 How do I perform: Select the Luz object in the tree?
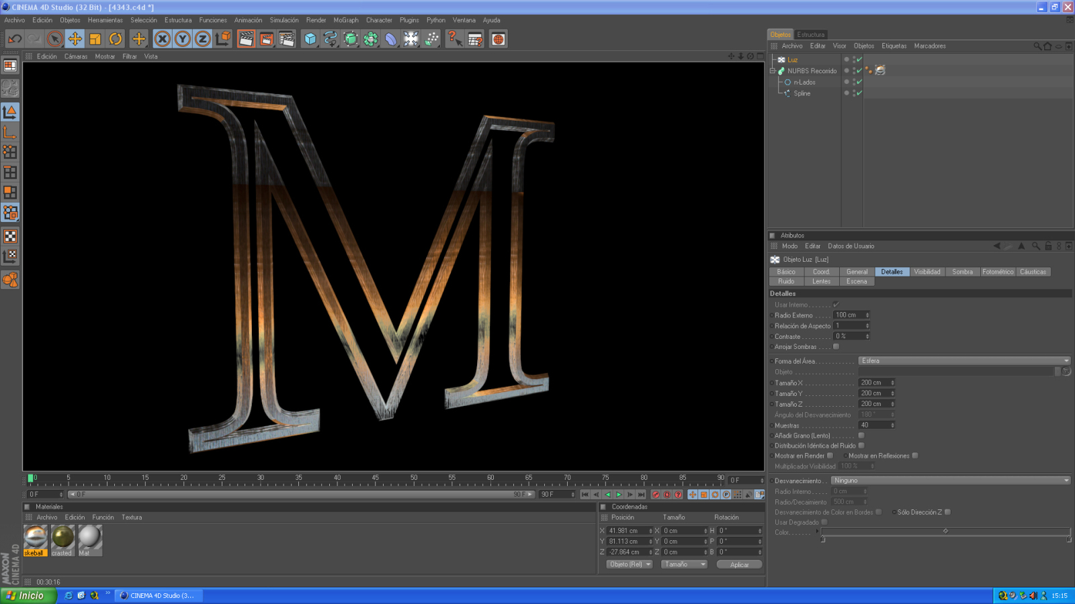(793, 60)
